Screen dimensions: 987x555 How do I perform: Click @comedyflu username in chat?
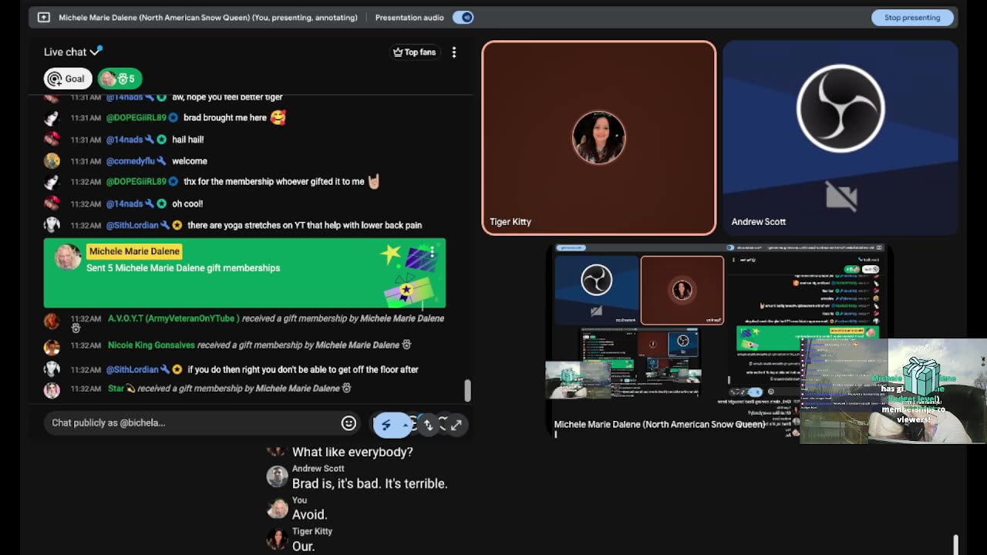130,161
